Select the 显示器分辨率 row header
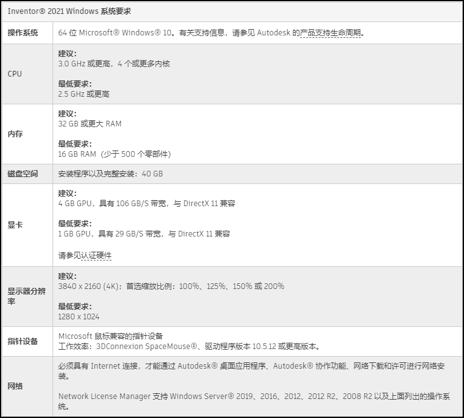The height and width of the screenshot is (418, 464). (x=27, y=297)
